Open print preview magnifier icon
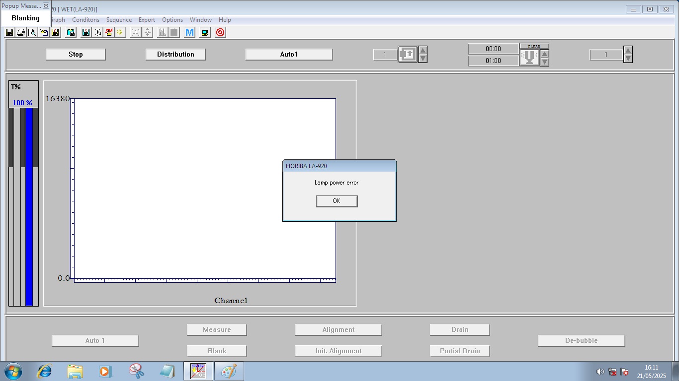Viewport: 679px width, 381px height. click(x=32, y=32)
